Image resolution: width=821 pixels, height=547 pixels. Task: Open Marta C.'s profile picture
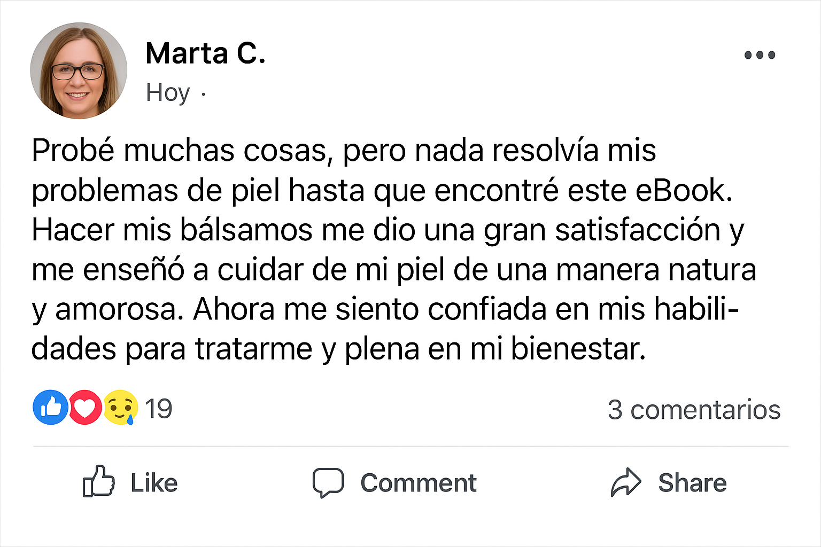(x=79, y=71)
